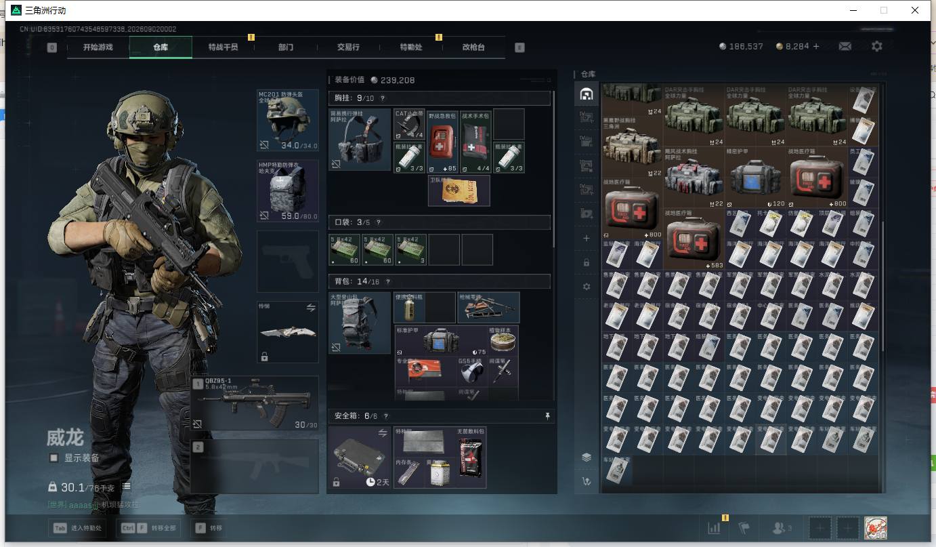Screen dimensions: 936x547
Task: Select the 大型登山包 backpack
Action: tap(360, 323)
